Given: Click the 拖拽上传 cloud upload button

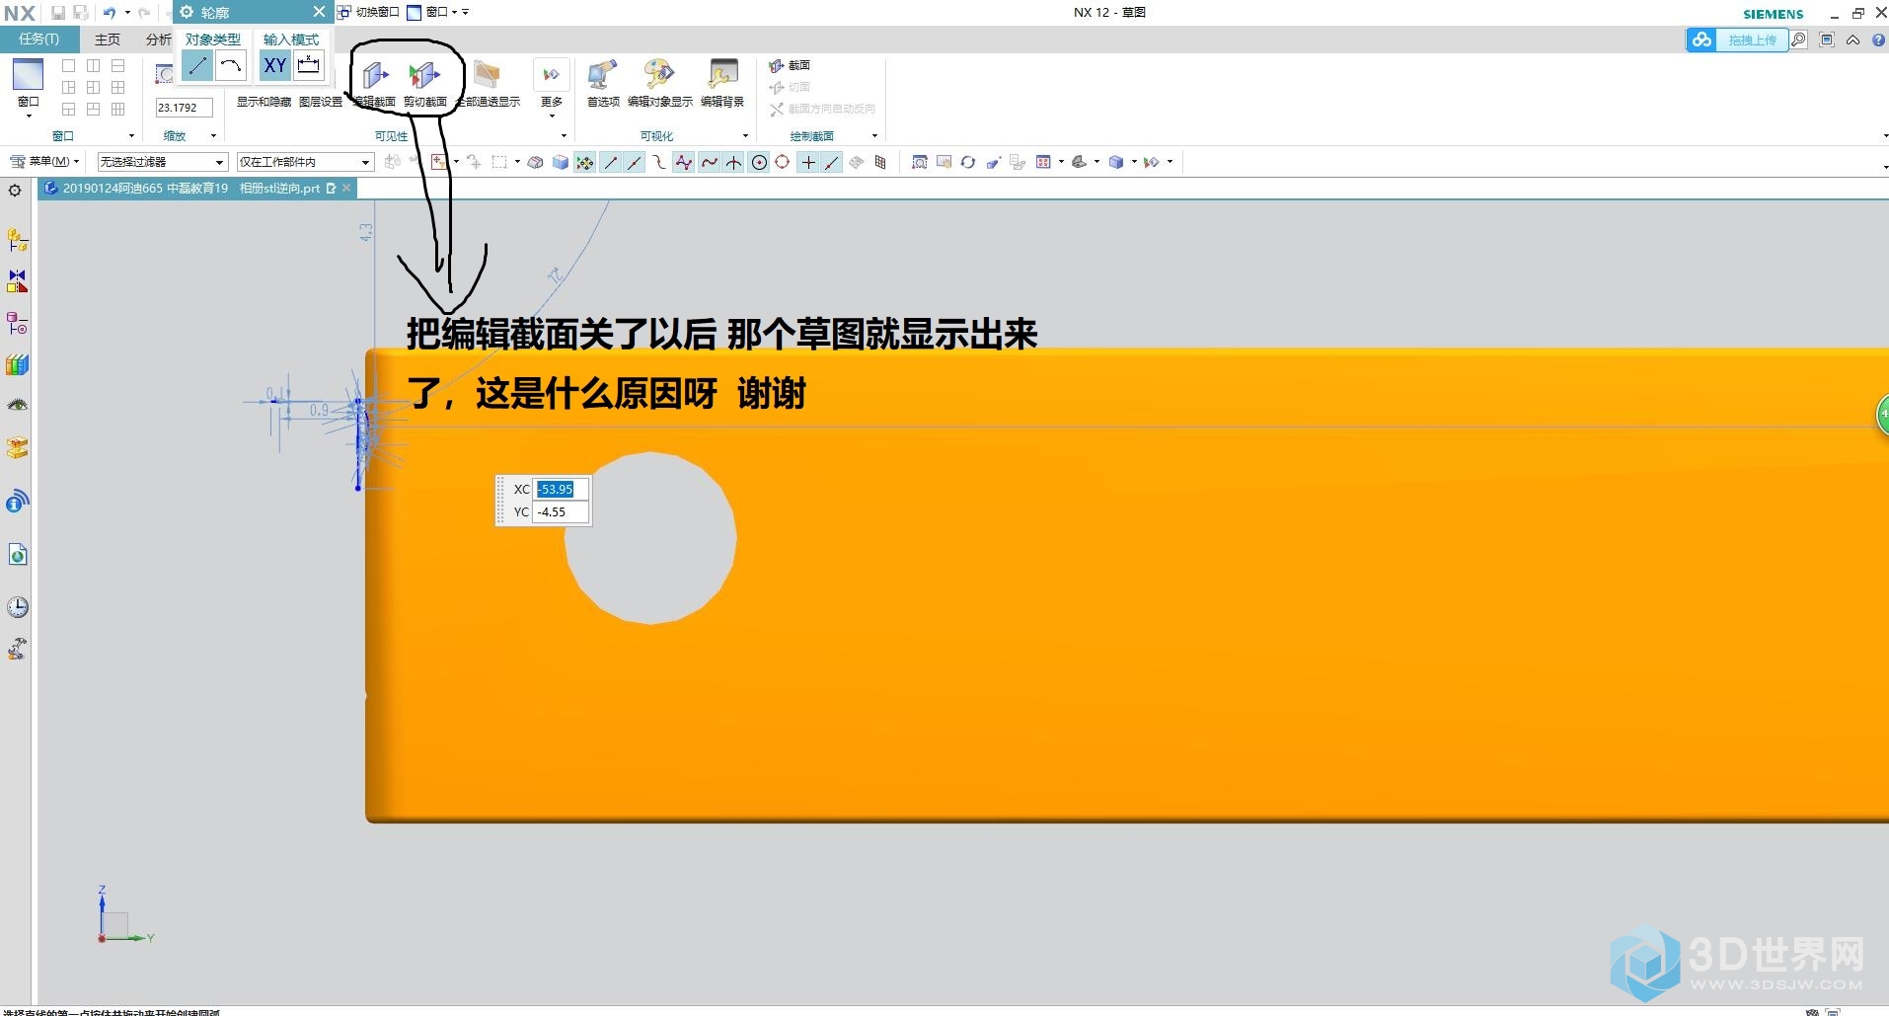Looking at the screenshot, I should (1738, 39).
